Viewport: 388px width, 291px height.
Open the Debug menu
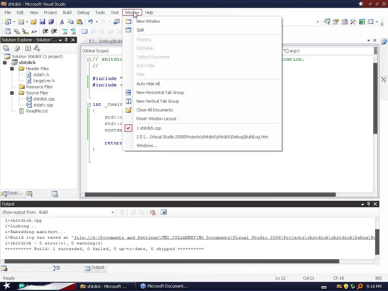click(83, 13)
